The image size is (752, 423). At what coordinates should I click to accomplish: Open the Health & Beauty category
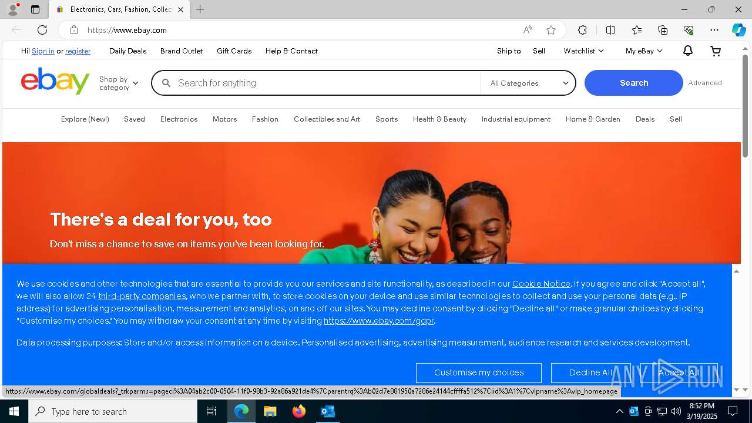click(x=439, y=119)
